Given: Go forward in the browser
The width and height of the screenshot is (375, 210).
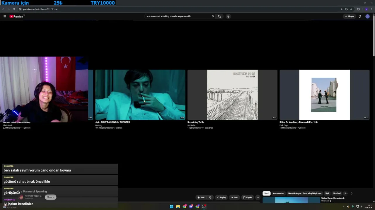Looking at the screenshot, I should coord(8,9).
